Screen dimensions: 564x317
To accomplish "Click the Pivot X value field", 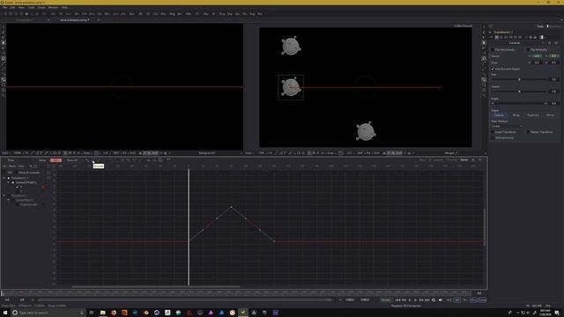I will point(537,63).
